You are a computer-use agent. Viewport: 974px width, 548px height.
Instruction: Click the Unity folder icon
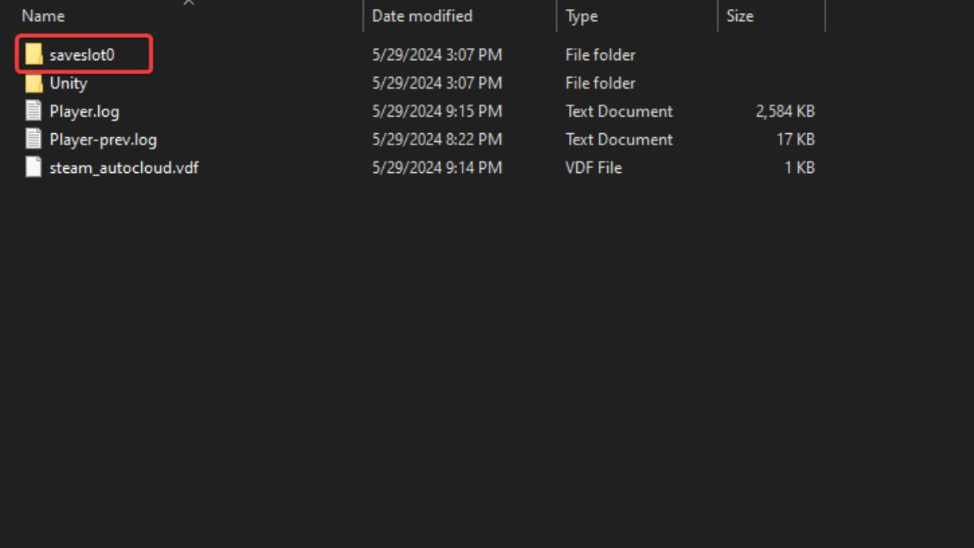[34, 83]
